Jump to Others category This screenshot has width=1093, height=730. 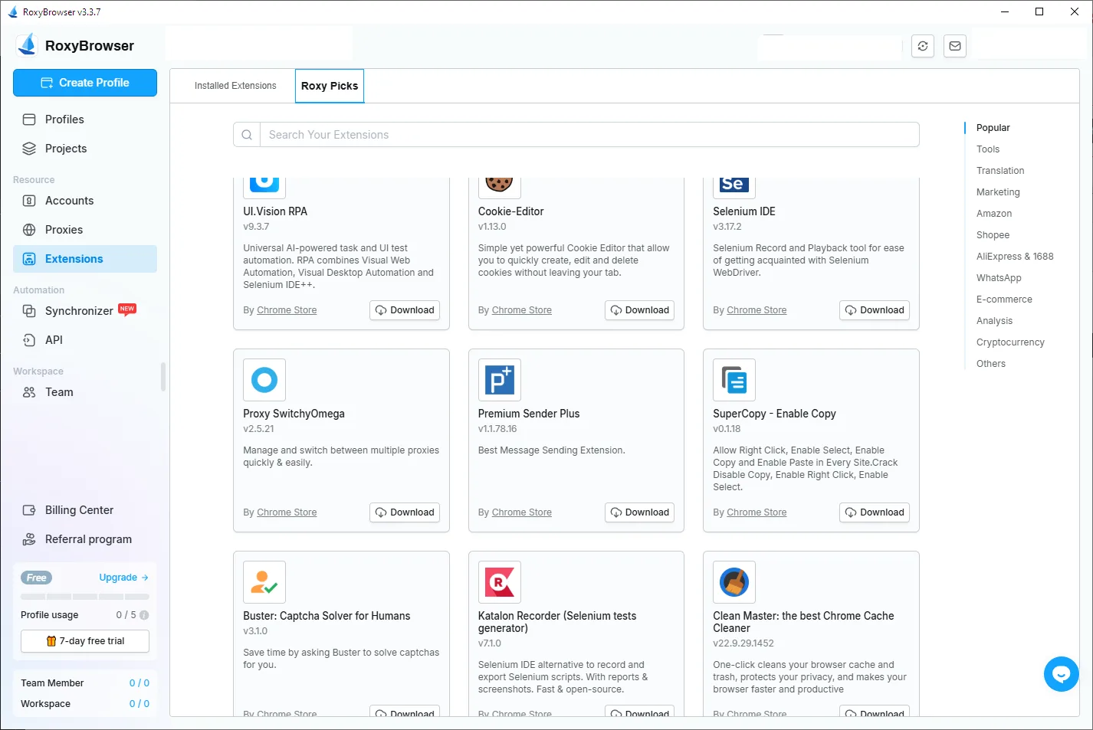pyautogui.click(x=991, y=364)
